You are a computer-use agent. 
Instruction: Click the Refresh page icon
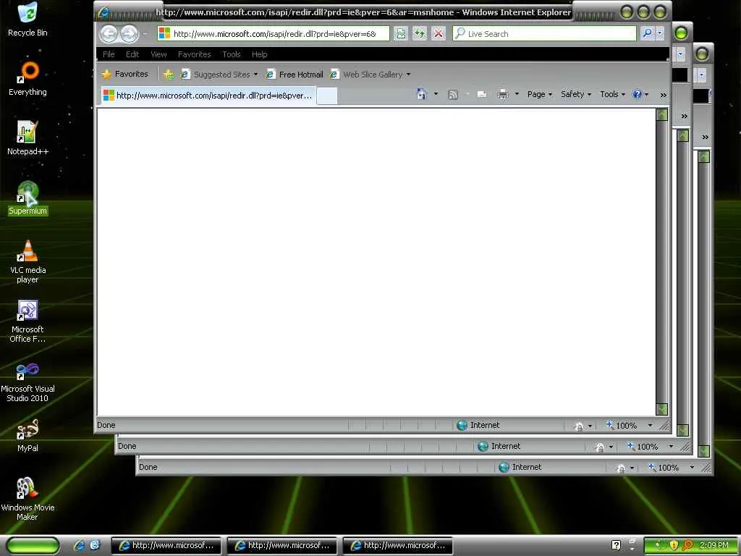[x=420, y=33]
